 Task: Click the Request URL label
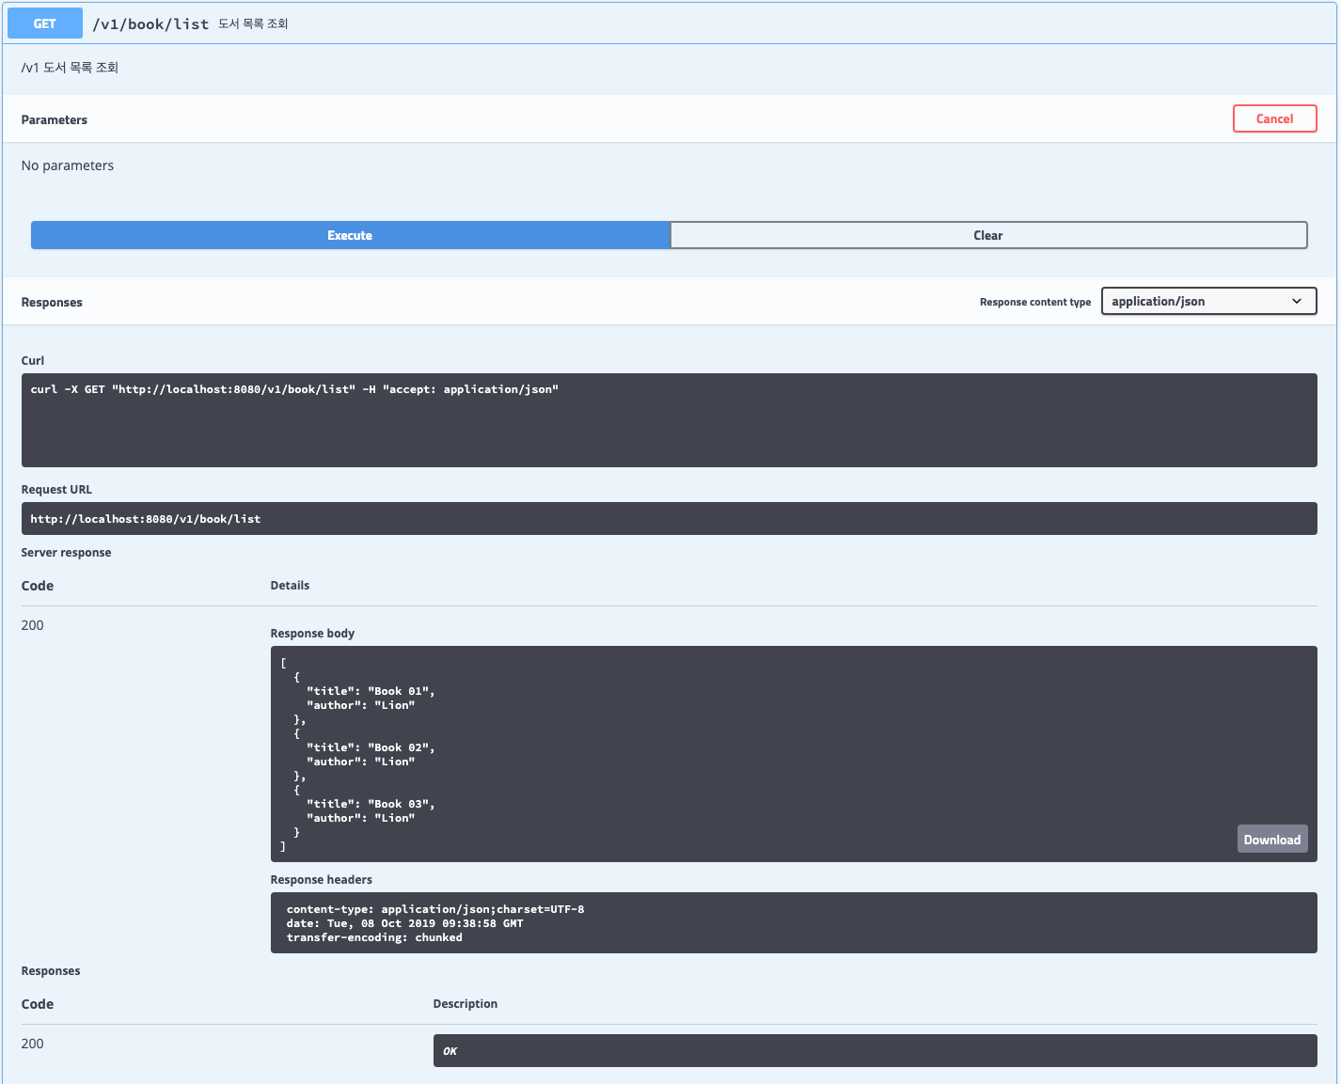56,489
